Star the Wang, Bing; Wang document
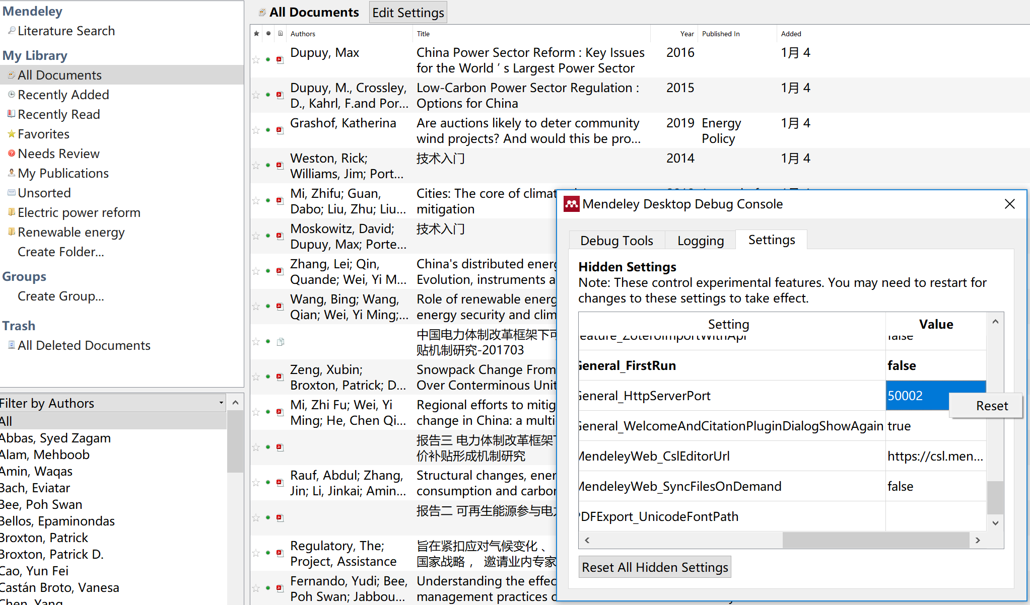 (256, 307)
